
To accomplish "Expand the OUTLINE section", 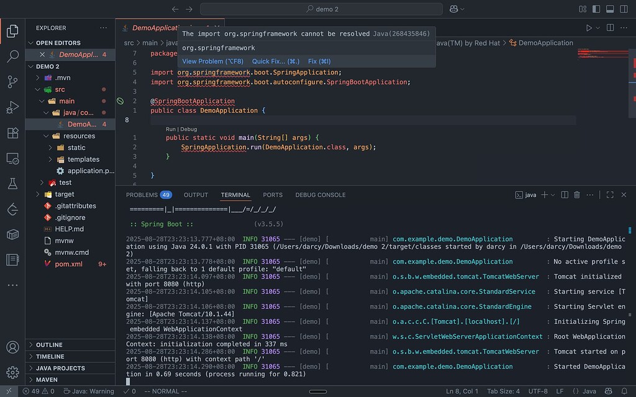I will 70,345.
